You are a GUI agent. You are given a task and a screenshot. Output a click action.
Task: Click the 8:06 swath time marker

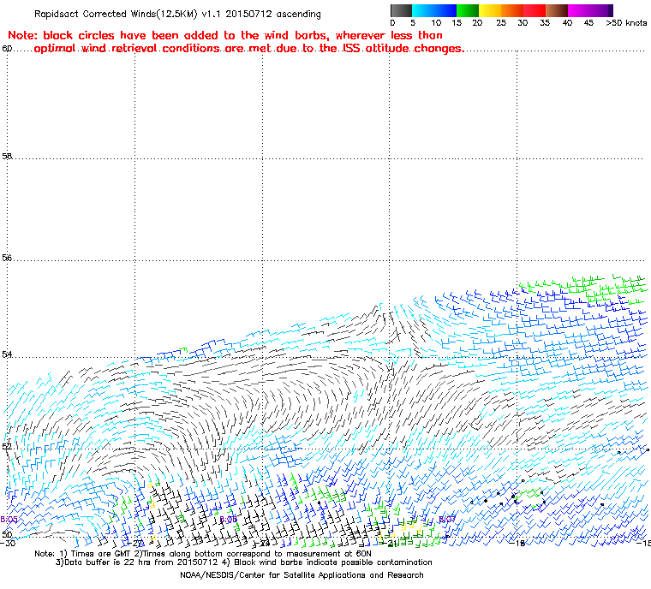pyautogui.click(x=229, y=520)
